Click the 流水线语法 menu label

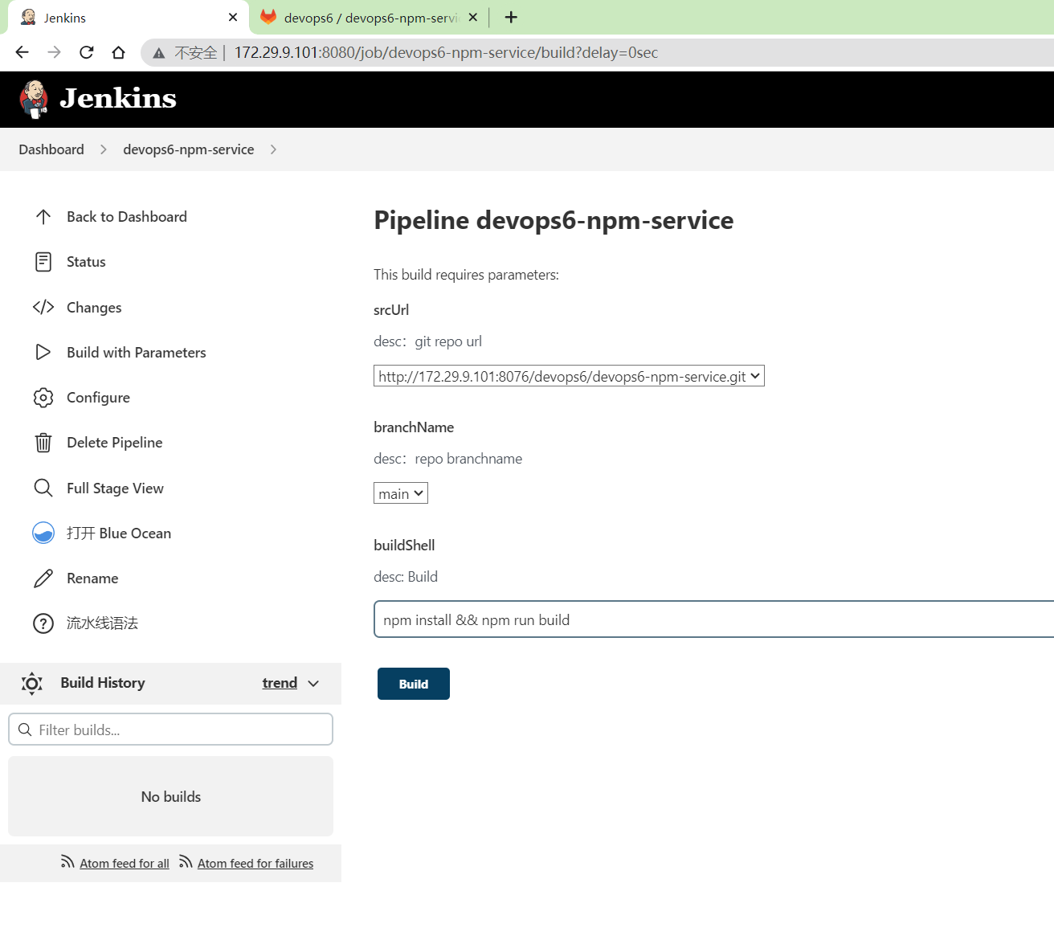tap(102, 623)
